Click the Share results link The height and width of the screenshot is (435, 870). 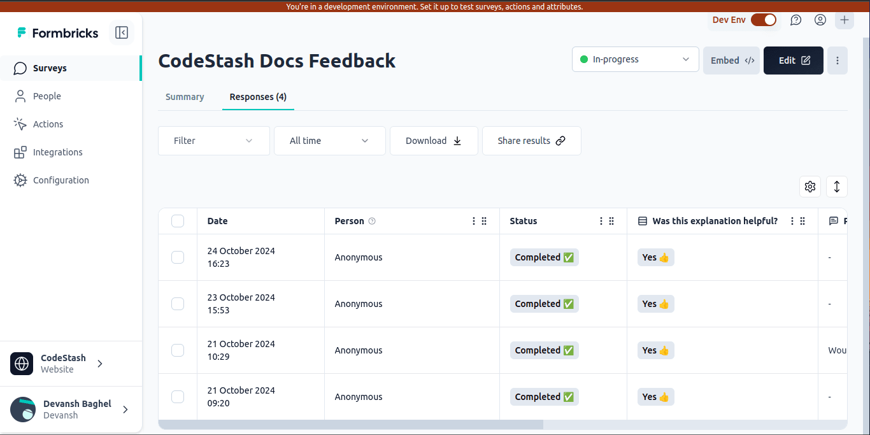pyautogui.click(x=531, y=140)
